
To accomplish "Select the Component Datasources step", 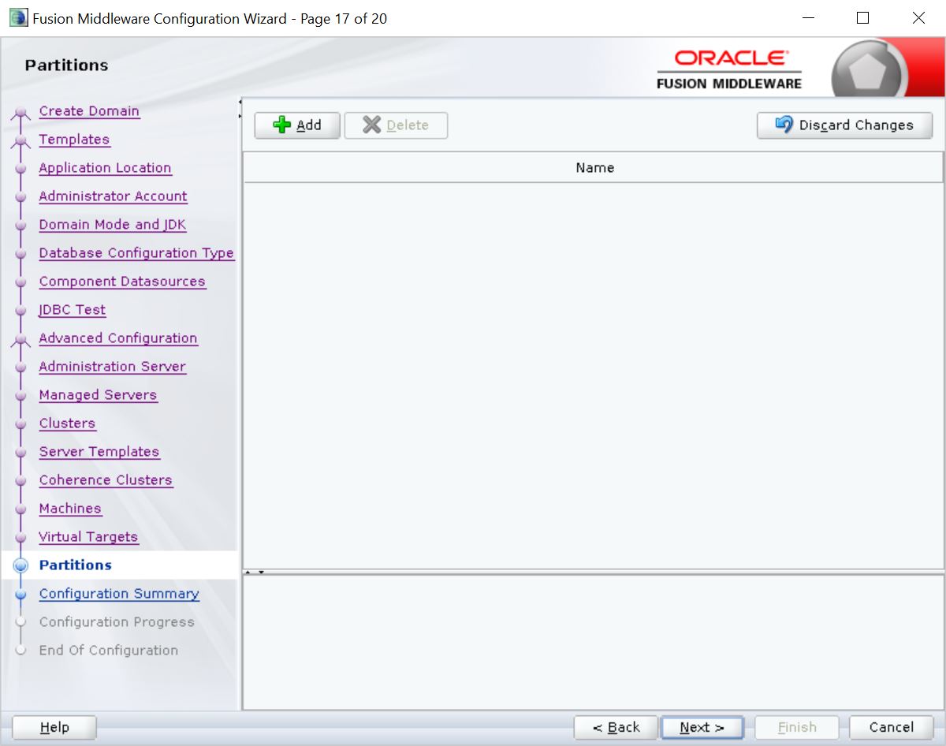I will [x=122, y=282].
